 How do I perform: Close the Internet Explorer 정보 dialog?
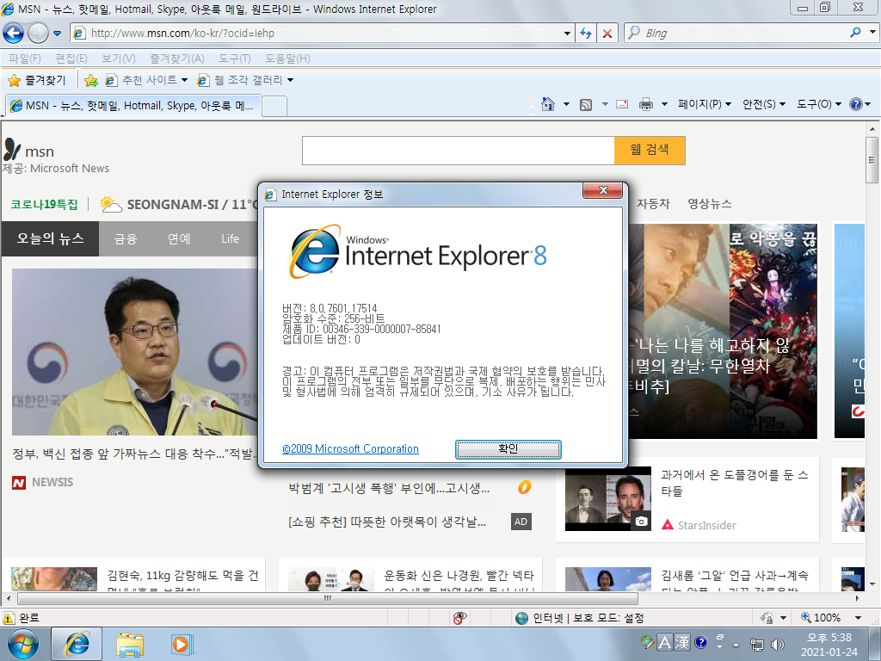(x=603, y=190)
